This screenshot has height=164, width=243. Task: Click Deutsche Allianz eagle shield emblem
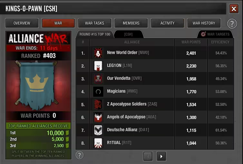coord(98,130)
